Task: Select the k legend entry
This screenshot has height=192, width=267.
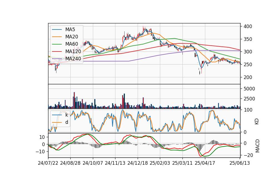Action: click(66, 115)
